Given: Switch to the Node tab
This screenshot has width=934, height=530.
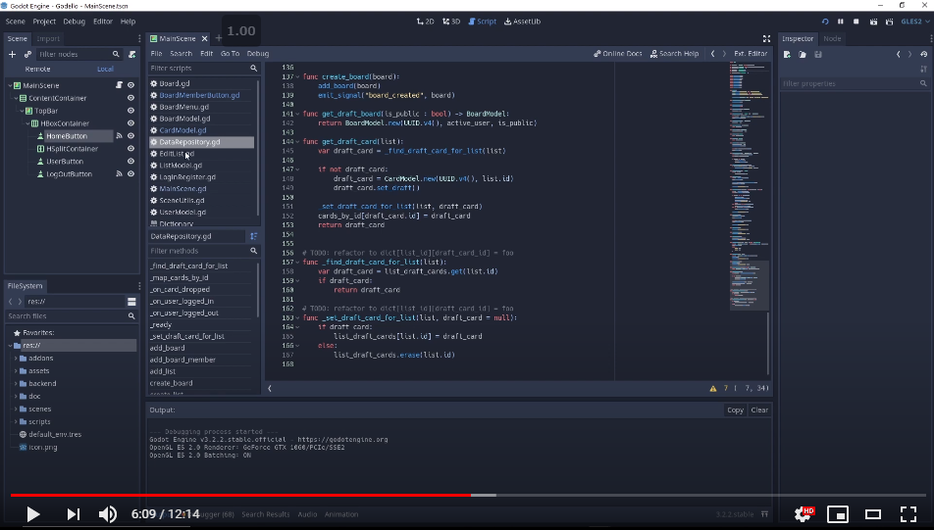Looking at the screenshot, I should click(x=832, y=38).
